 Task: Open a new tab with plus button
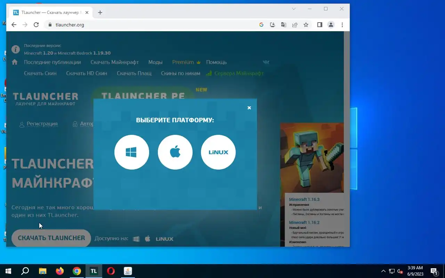[100, 13]
